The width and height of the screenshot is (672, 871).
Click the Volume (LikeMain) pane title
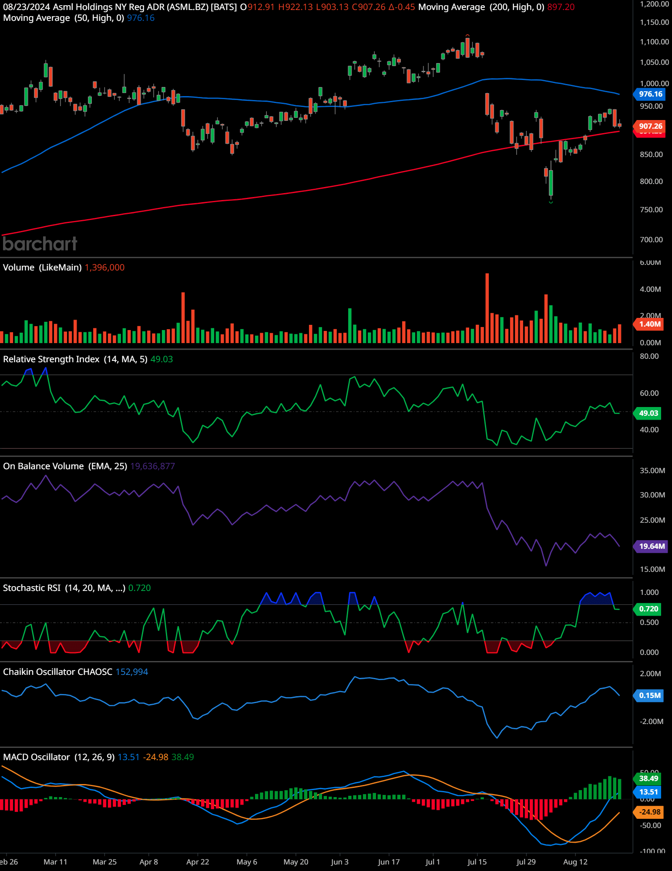(x=42, y=267)
